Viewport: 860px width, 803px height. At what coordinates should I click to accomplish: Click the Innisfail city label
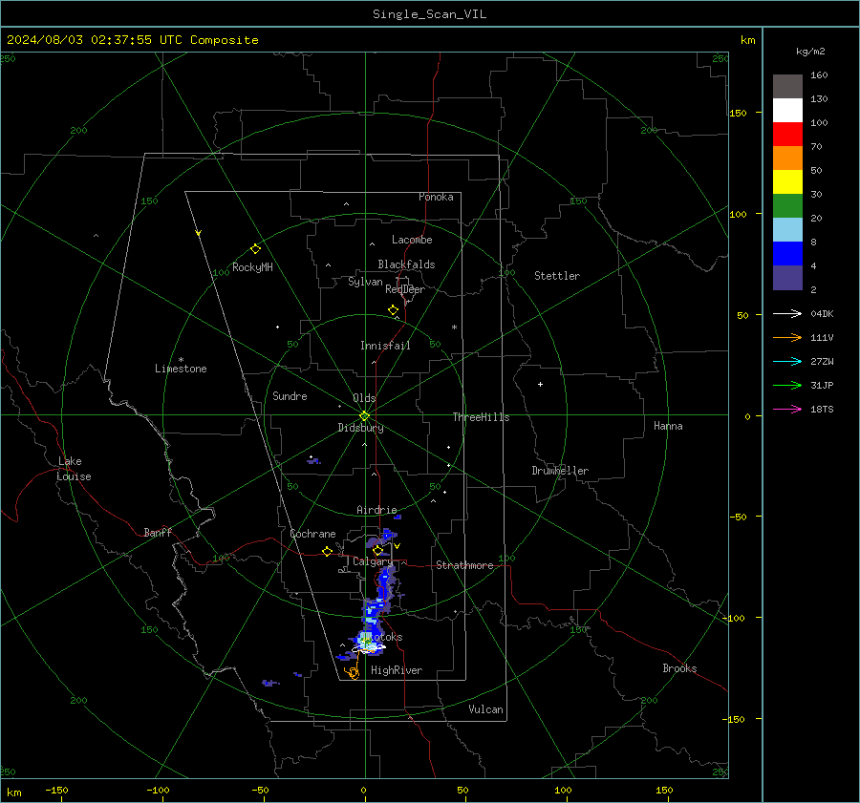click(x=385, y=346)
